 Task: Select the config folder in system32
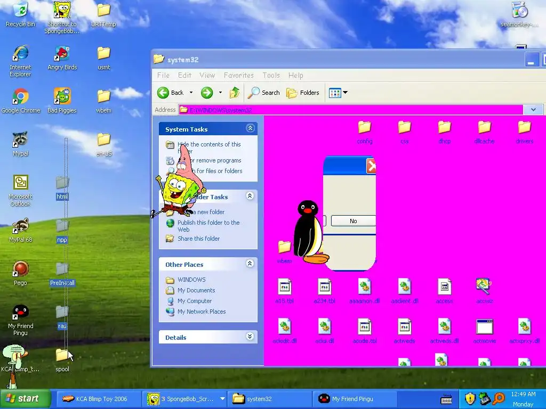[x=365, y=132]
